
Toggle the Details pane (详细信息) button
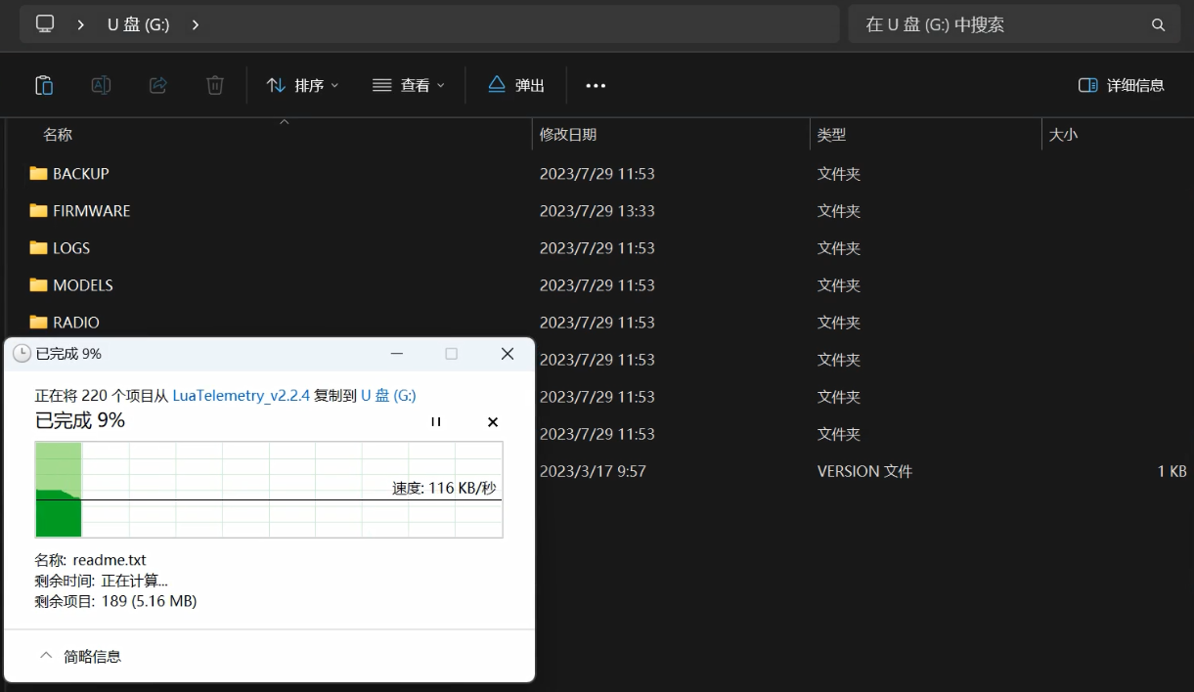pyautogui.click(x=1122, y=85)
